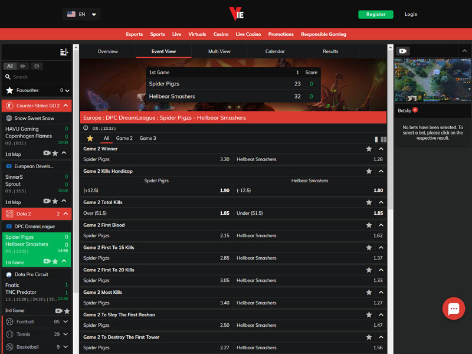Open the Results tab
472x354 pixels.
(x=330, y=51)
